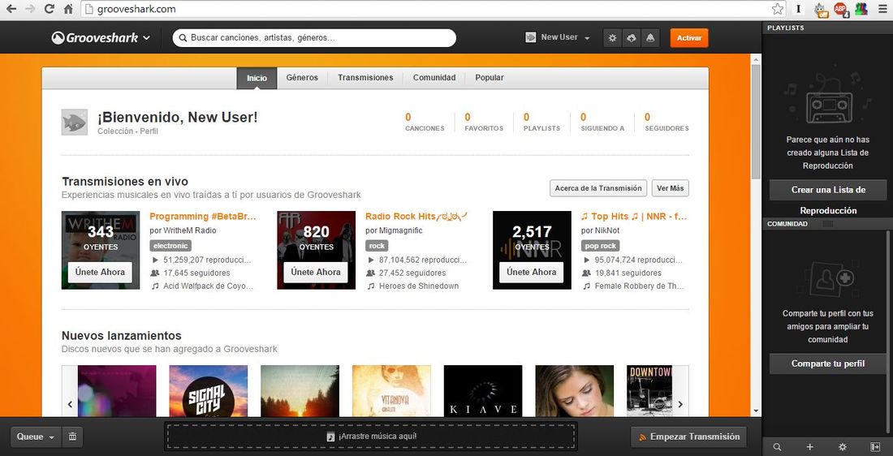Click the Arrastre música aquí drop area
The height and width of the screenshot is (456, 893).
pyautogui.click(x=371, y=437)
